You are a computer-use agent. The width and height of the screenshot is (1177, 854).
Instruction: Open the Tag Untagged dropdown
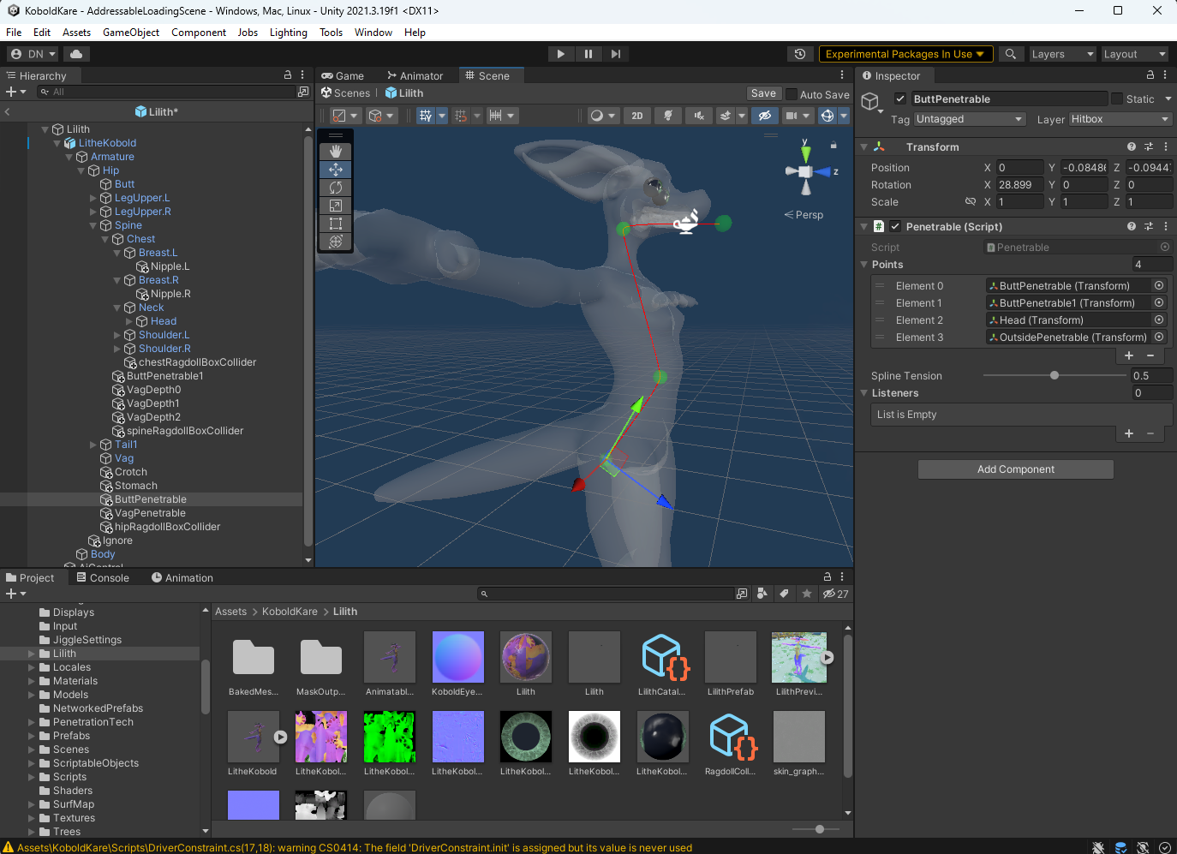click(x=970, y=119)
